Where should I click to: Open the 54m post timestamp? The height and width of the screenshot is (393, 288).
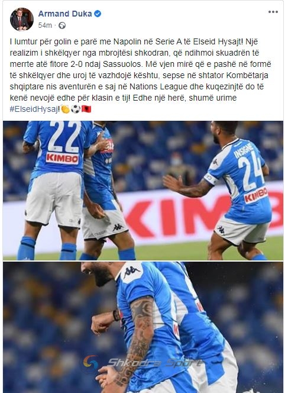45,25
